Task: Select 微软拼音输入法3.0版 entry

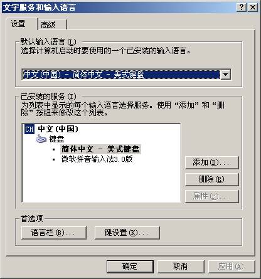Action: 97,159
